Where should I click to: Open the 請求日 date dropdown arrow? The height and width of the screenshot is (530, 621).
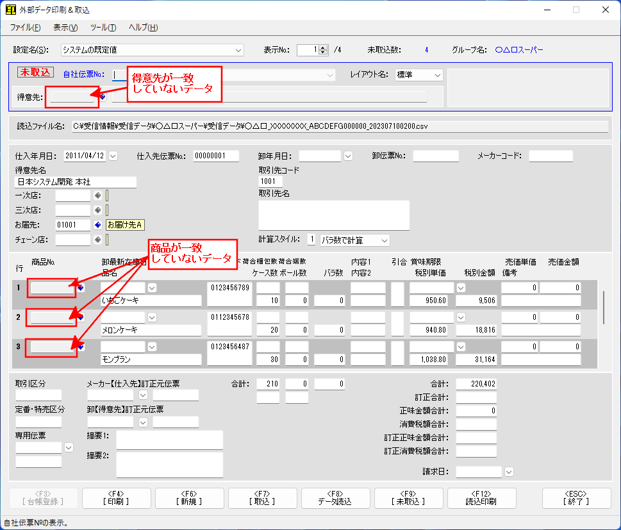[x=509, y=472]
